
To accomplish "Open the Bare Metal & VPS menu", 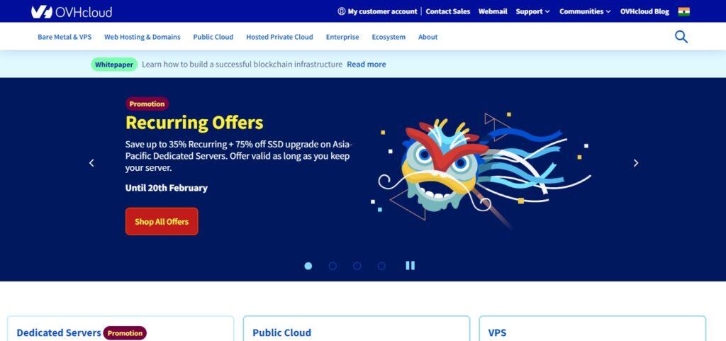I will tap(65, 37).
